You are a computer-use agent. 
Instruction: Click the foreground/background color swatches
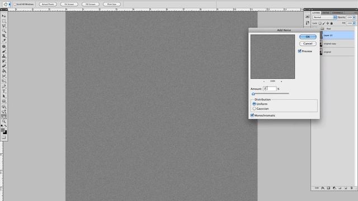(4, 131)
